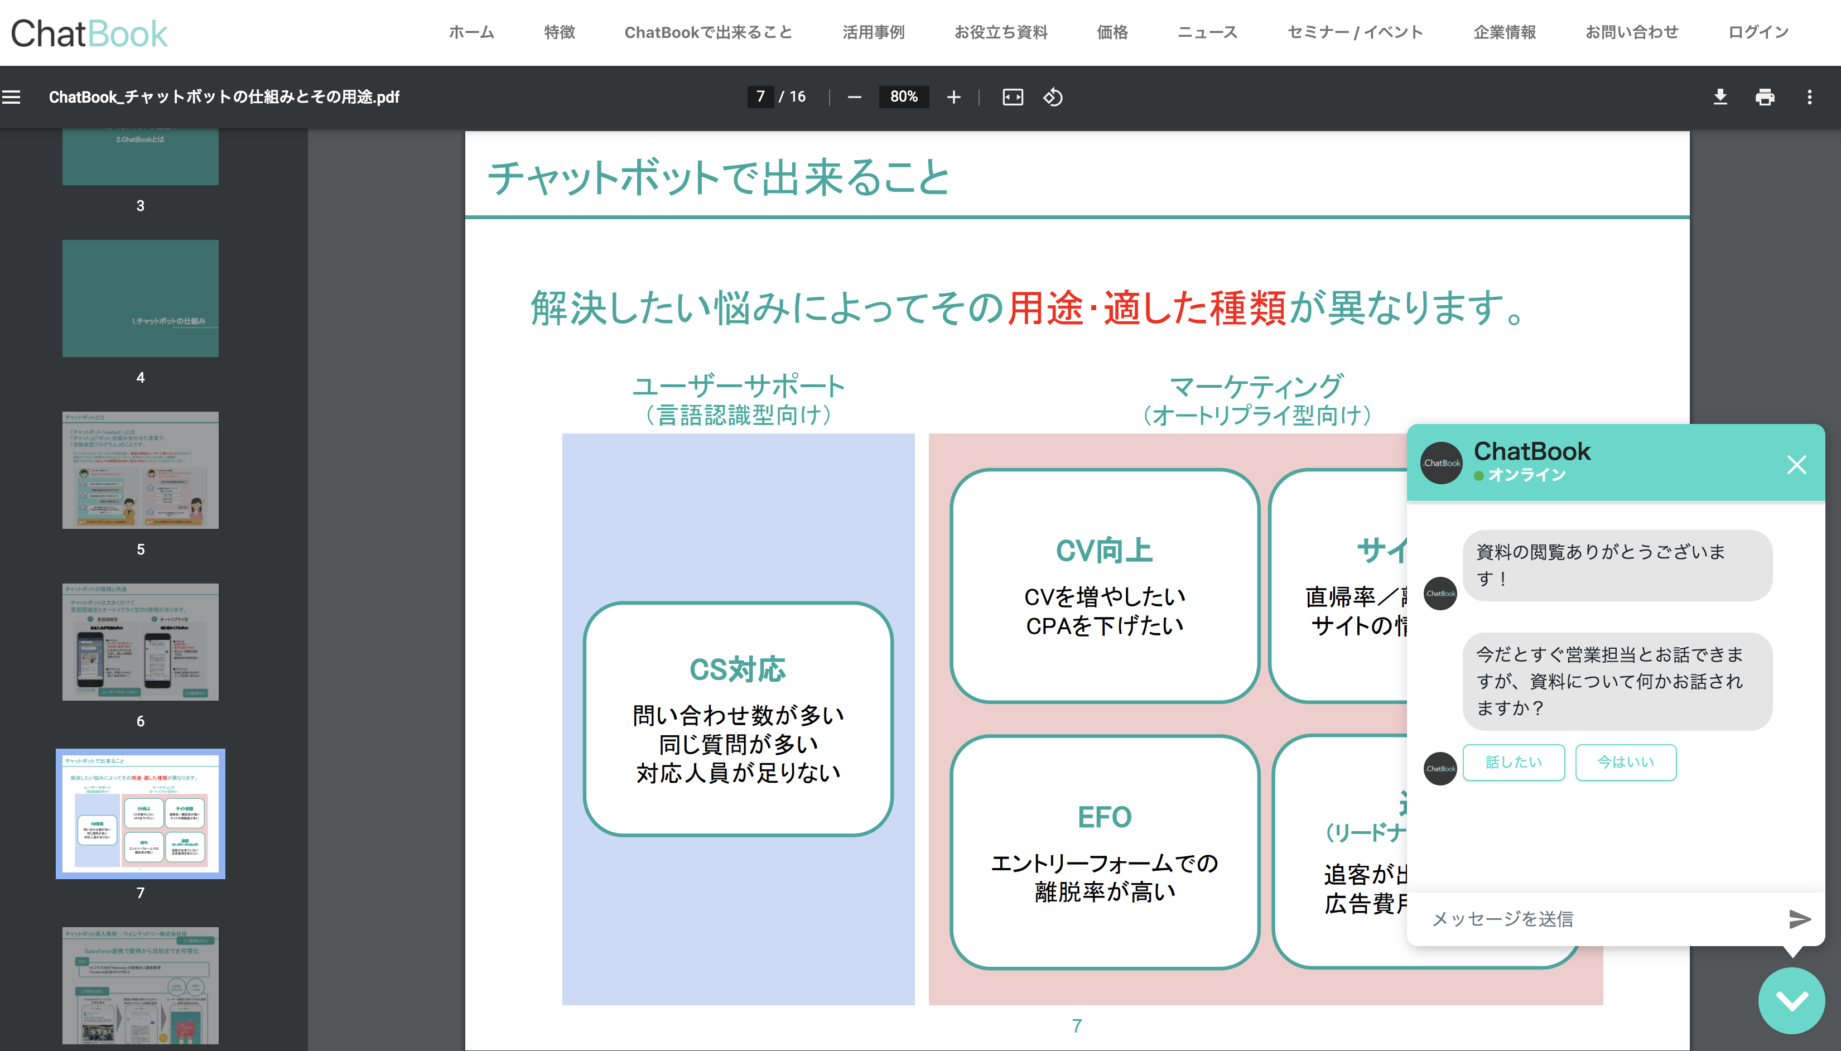This screenshot has width=1841, height=1051.
Task: Click the ログイン link
Action: pos(1758,32)
